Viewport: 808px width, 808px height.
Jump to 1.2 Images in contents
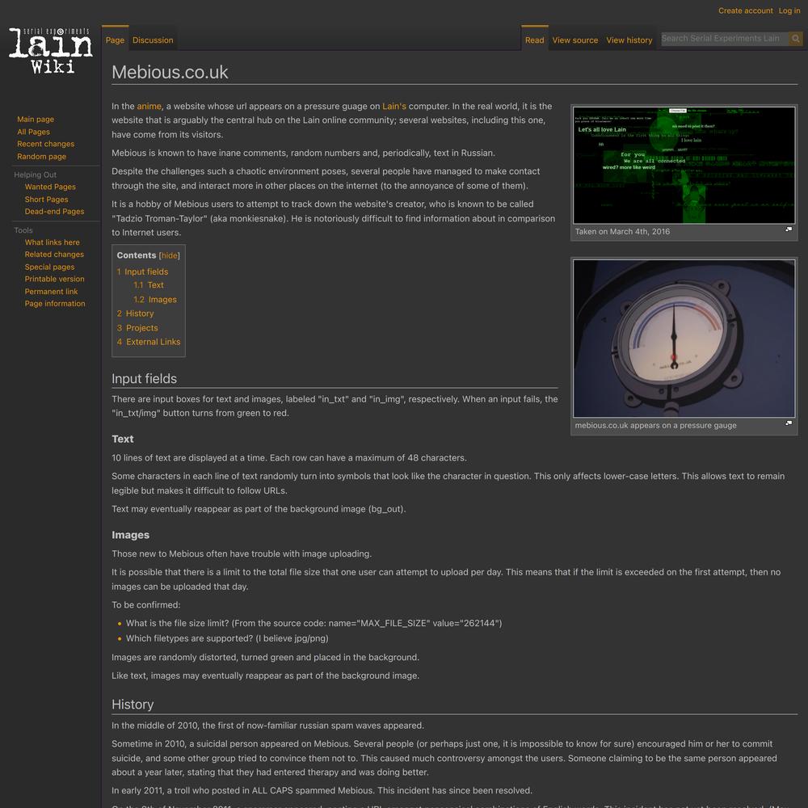coord(154,300)
